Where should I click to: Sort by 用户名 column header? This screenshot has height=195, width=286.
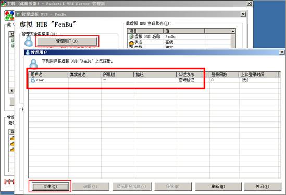click(48, 75)
